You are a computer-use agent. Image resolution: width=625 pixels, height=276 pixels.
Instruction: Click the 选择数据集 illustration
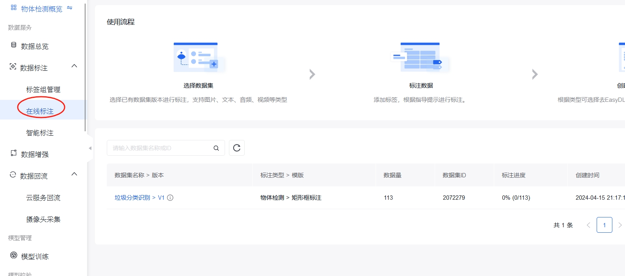[x=199, y=58]
